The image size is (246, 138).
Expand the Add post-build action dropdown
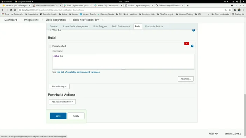[x=62, y=102]
